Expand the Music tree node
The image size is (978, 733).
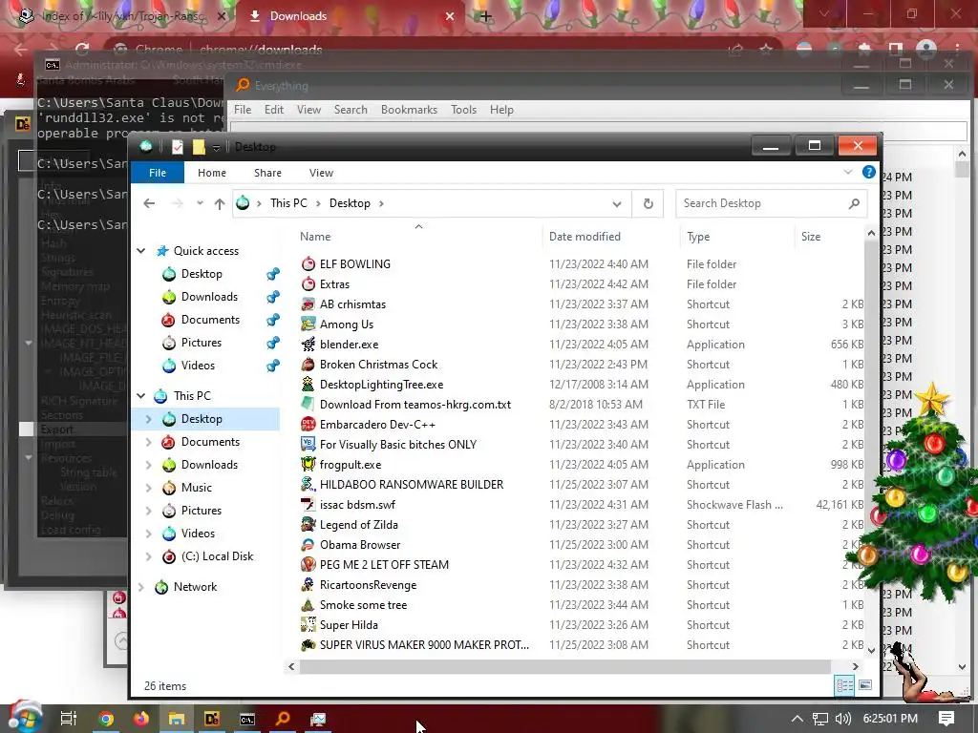tap(148, 488)
